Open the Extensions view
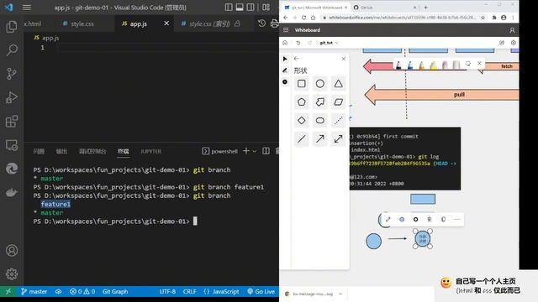Image resolution: width=538 pixels, height=302 pixels. [12, 121]
